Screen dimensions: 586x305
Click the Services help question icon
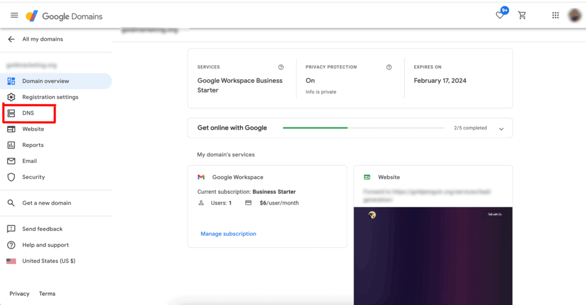(280, 67)
